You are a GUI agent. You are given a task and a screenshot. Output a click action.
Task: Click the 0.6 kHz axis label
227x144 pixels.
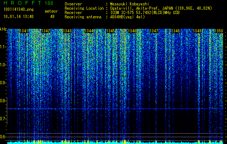3,137
